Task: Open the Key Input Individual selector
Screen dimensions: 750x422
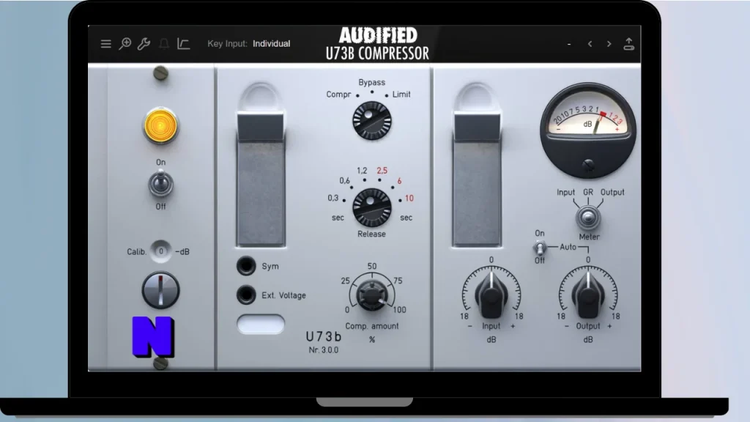Action: point(249,43)
